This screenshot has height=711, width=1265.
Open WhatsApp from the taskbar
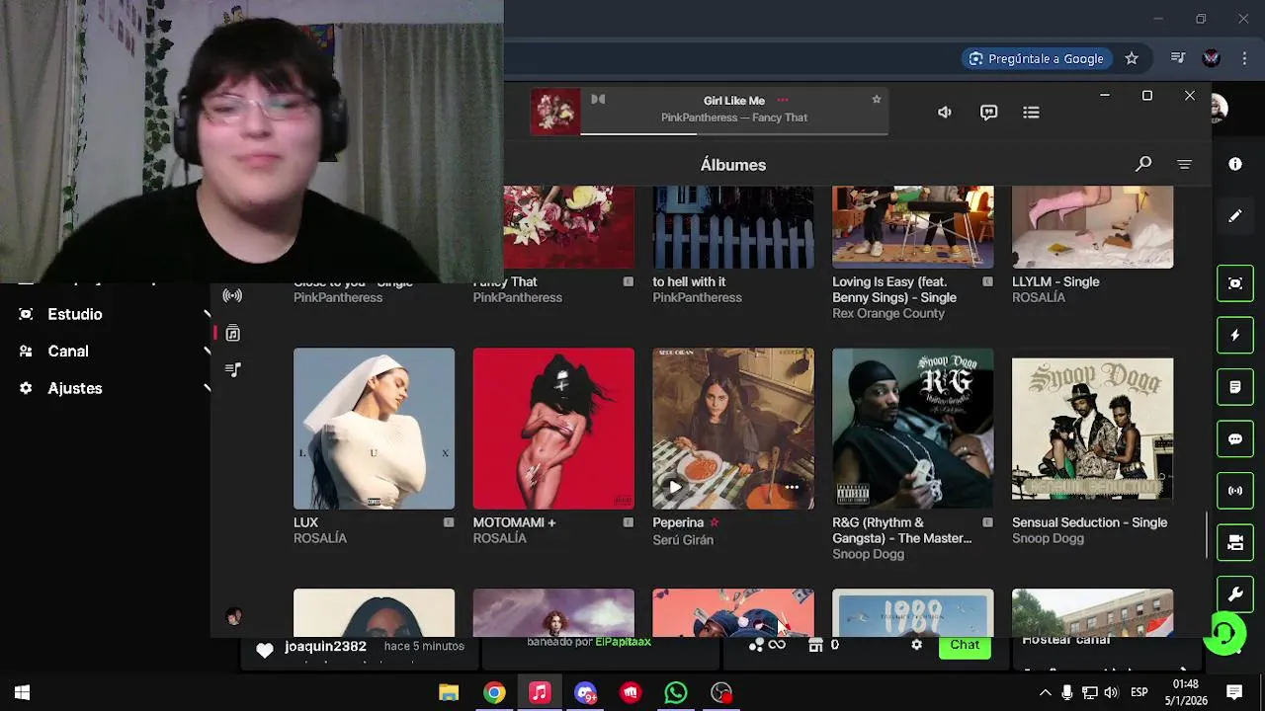coord(676,693)
